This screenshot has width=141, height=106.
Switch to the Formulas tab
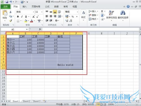tap(47, 7)
